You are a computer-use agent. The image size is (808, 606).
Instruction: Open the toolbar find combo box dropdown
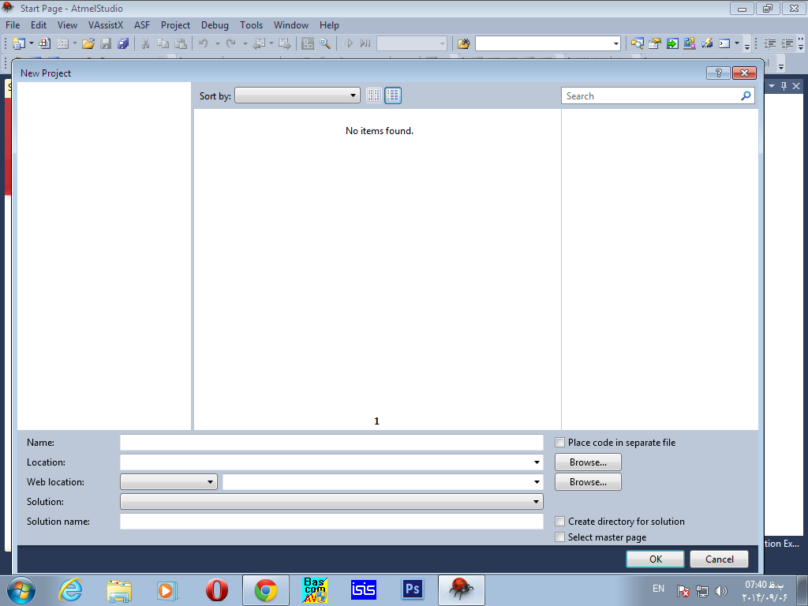(x=615, y=44)
